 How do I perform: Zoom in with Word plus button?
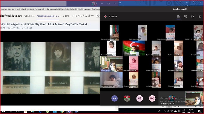click(196, 106)
